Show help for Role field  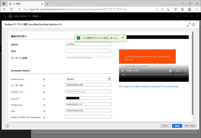coord(44,111)
